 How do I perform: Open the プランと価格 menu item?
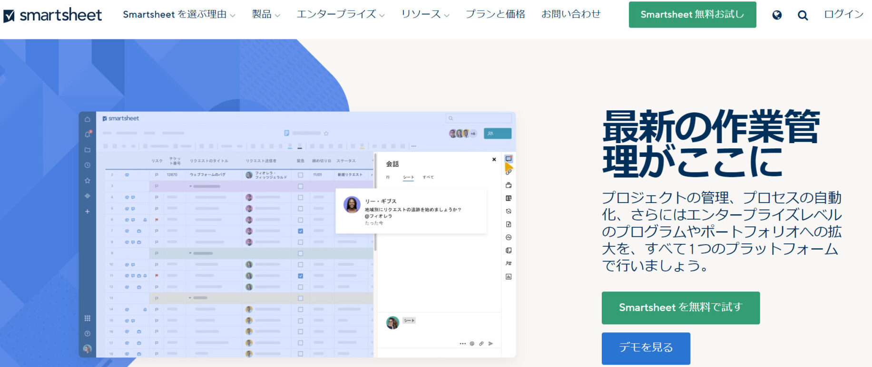tap(495, 15)
